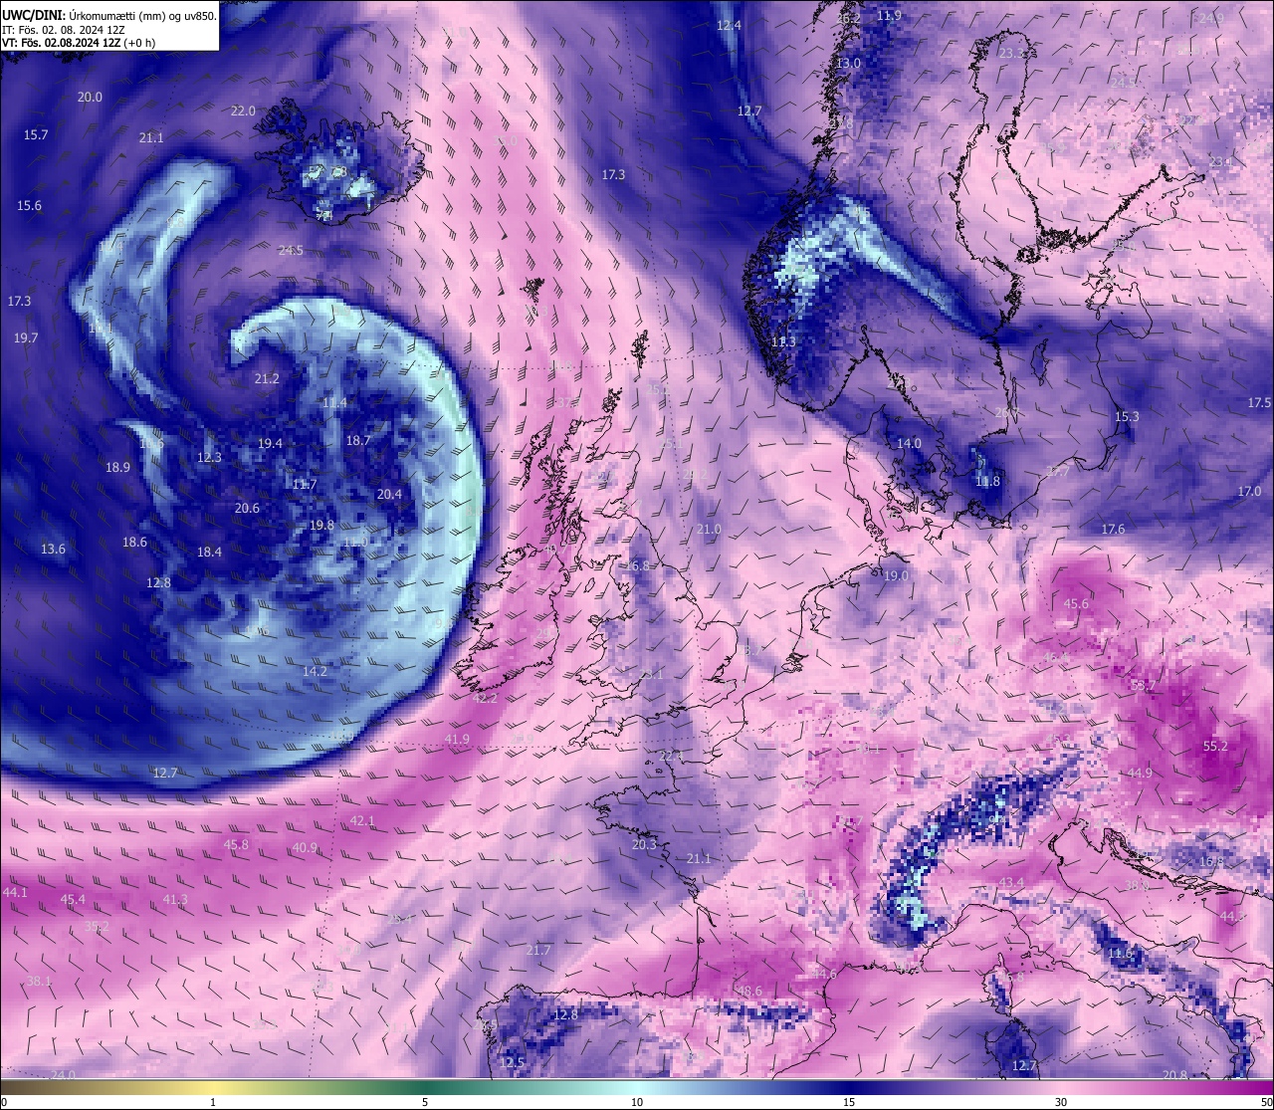Click the map value '40.9'

(x=305, y=848)
